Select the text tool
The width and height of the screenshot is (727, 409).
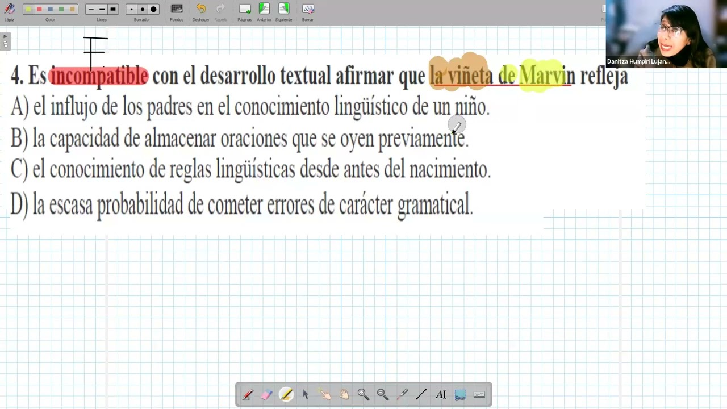coord(441,394)
